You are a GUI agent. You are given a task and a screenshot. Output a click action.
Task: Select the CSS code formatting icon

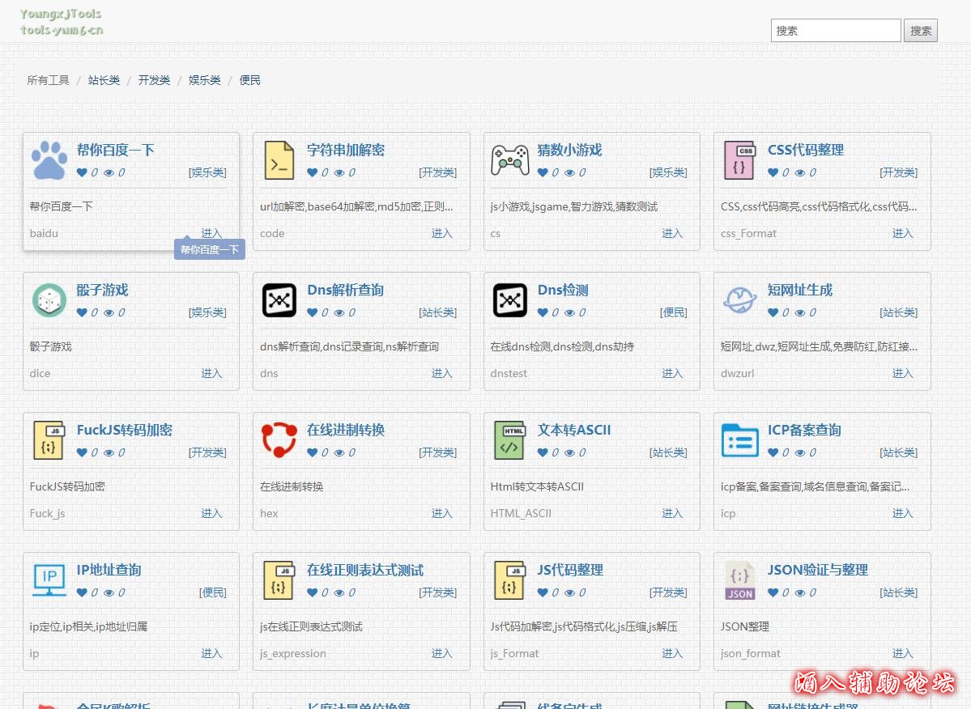coord(739,160)
